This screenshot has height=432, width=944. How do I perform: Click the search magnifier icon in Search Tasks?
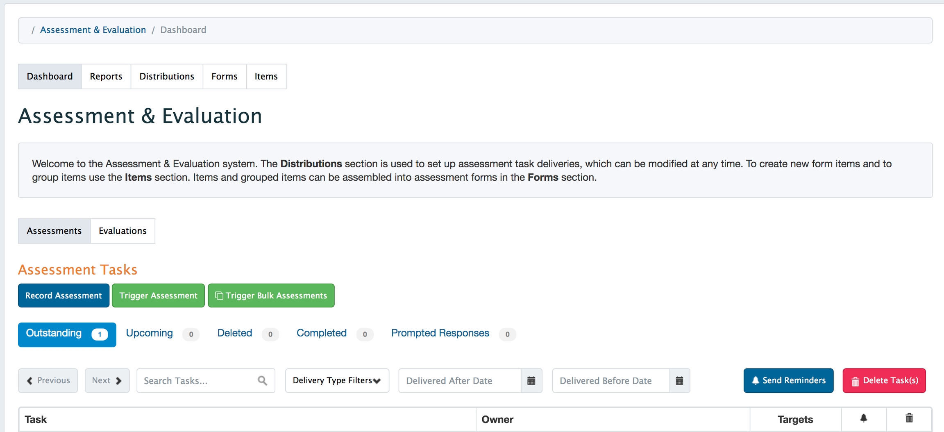click(x=263, y=381)
